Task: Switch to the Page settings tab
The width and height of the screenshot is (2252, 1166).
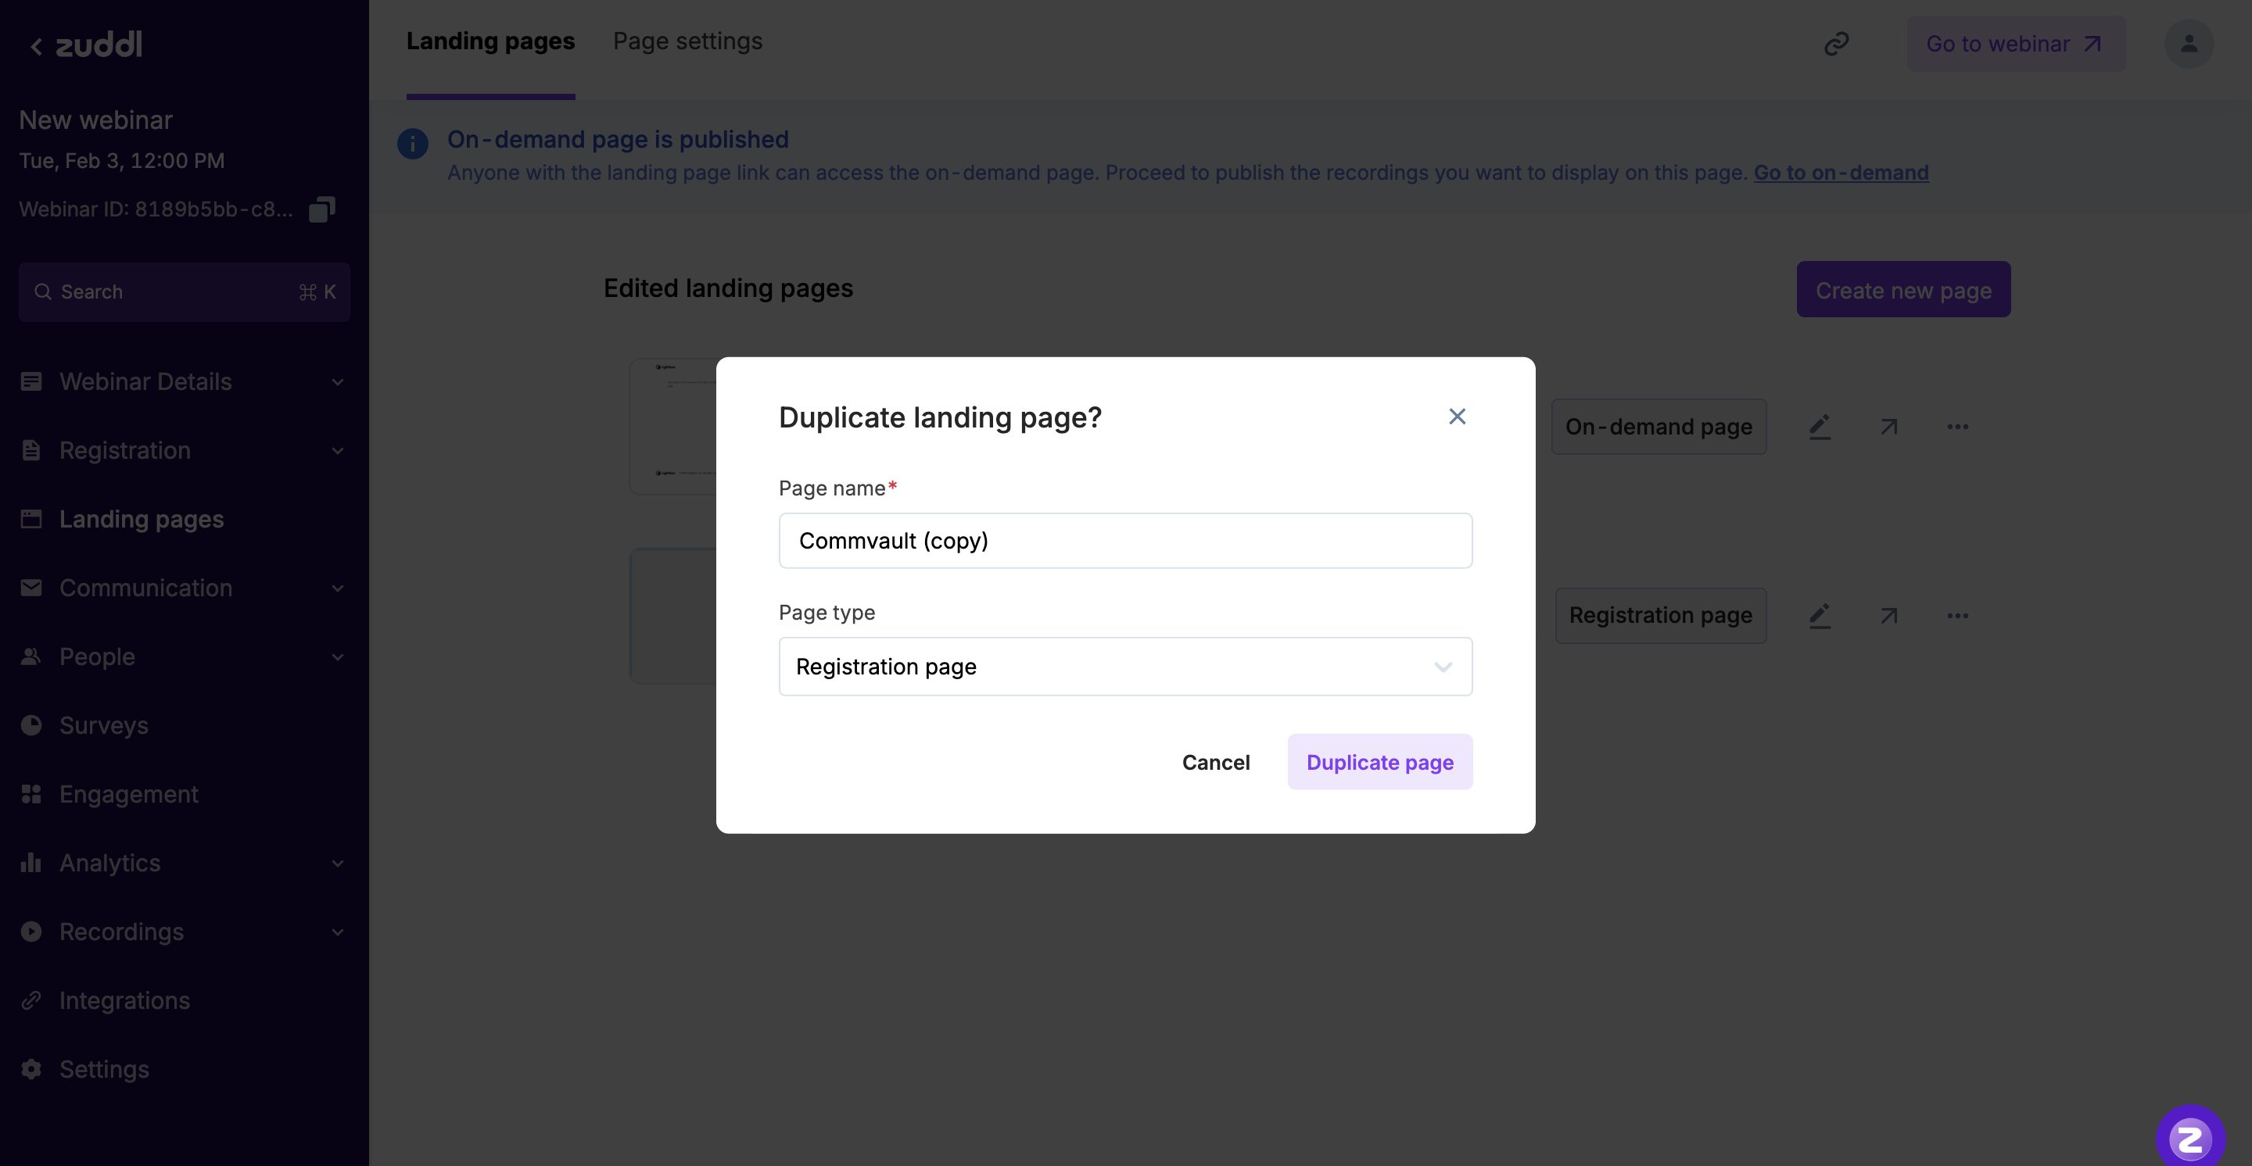Action: (x=687, y=42)
